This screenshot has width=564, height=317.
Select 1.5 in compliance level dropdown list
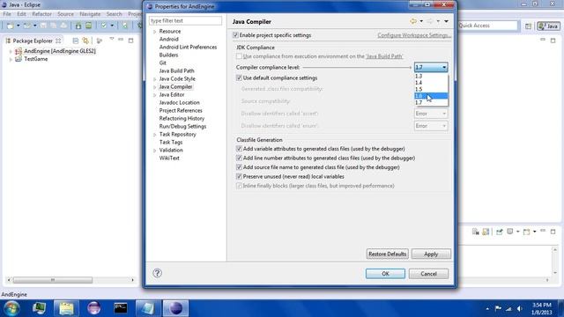pos(431,90)
